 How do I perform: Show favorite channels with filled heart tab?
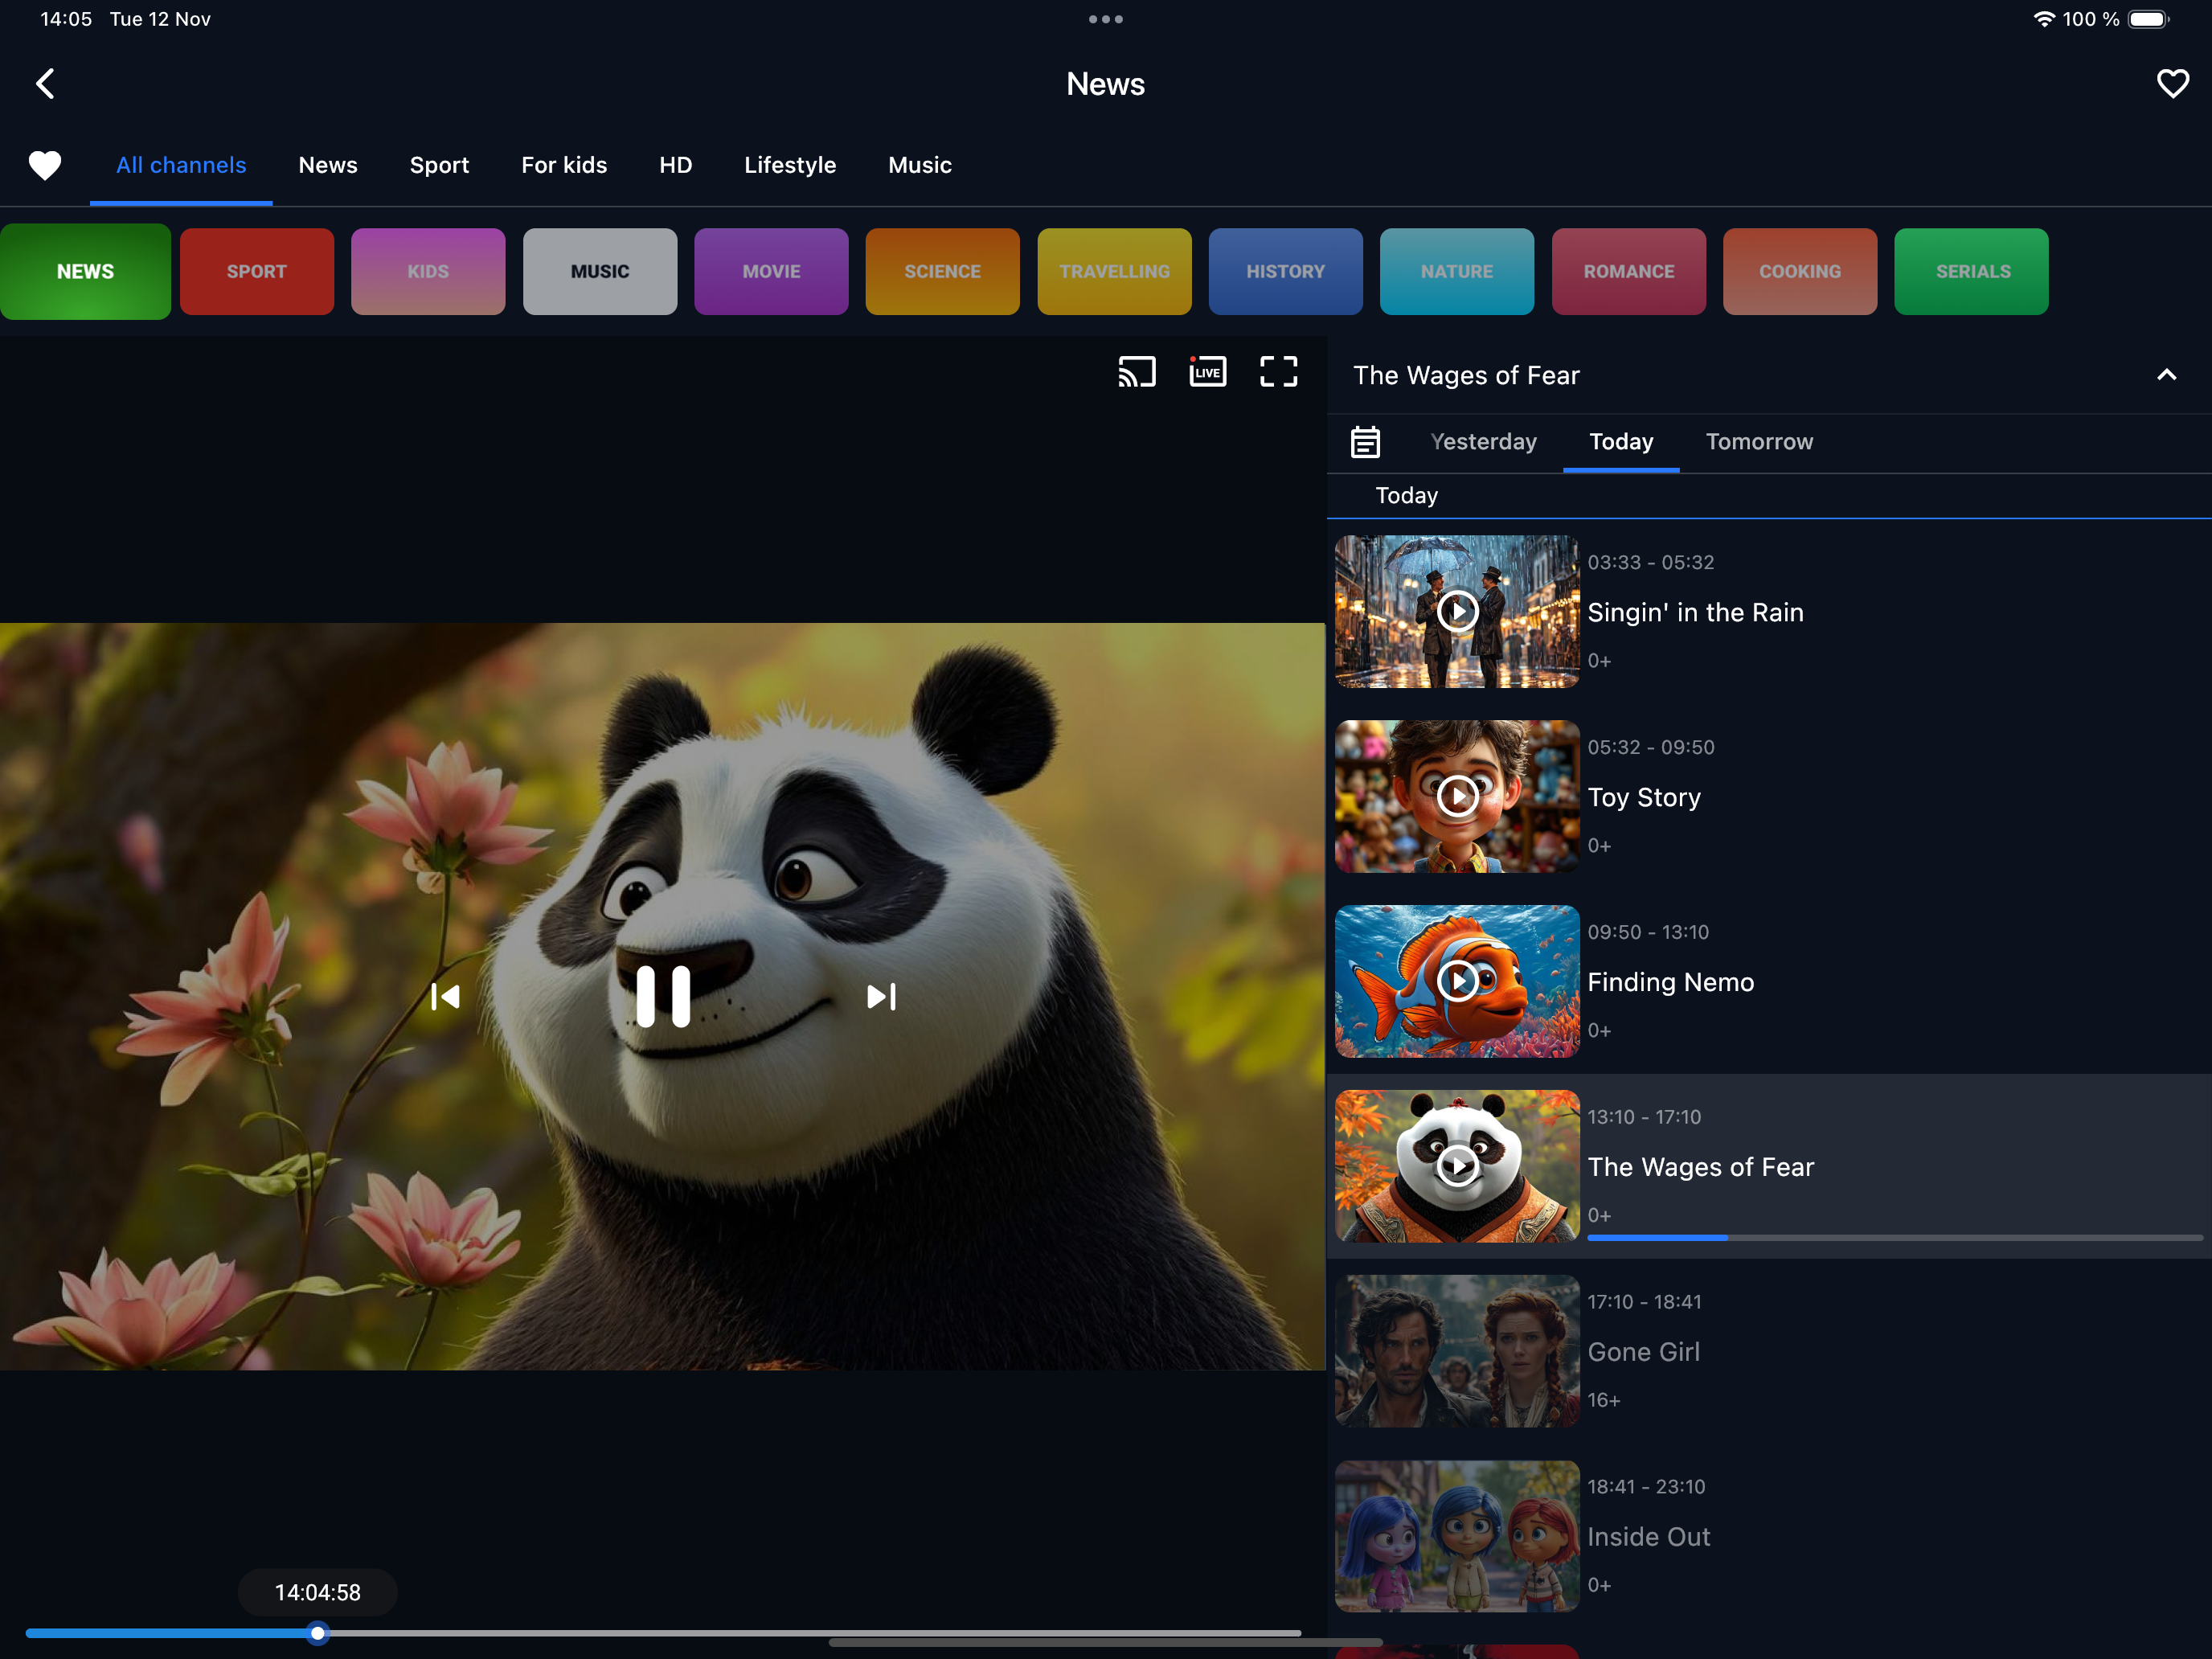[x=45, y=165]
